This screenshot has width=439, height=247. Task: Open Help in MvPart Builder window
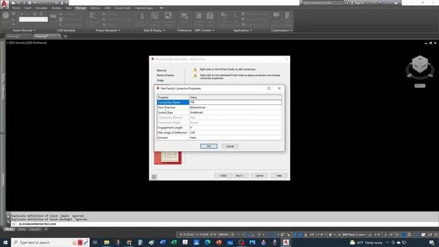pos(279,176)
